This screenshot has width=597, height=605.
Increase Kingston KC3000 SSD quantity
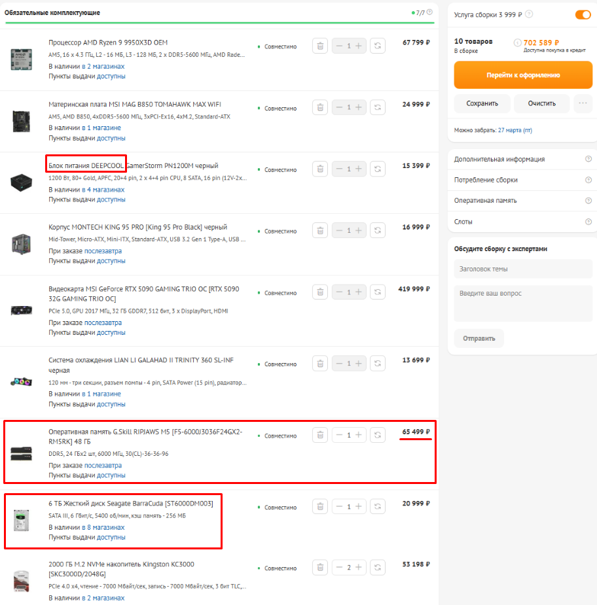pyautogui.click(x=359, y=567)
